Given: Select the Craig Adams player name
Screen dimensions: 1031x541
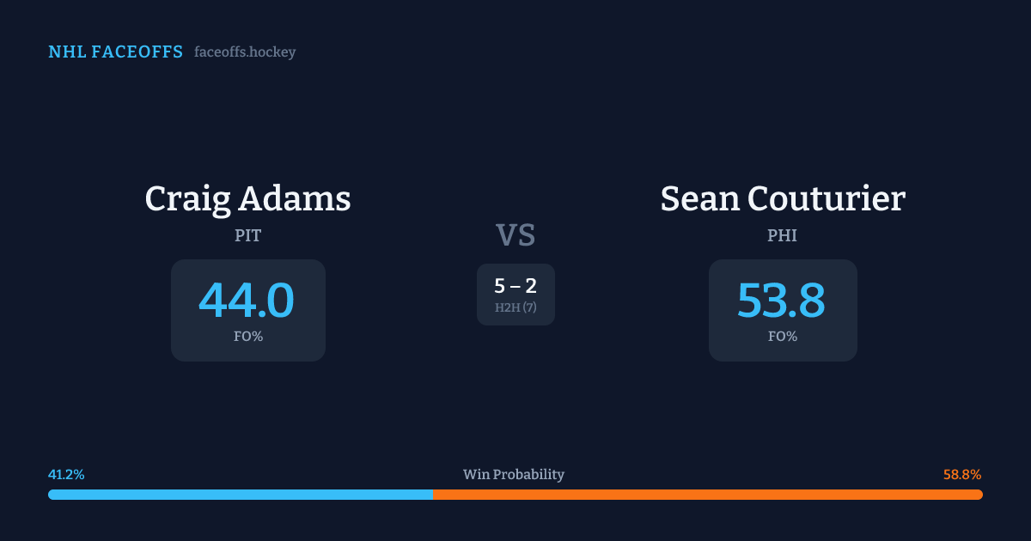Looking at the screenshot, I should click(247, 198).
